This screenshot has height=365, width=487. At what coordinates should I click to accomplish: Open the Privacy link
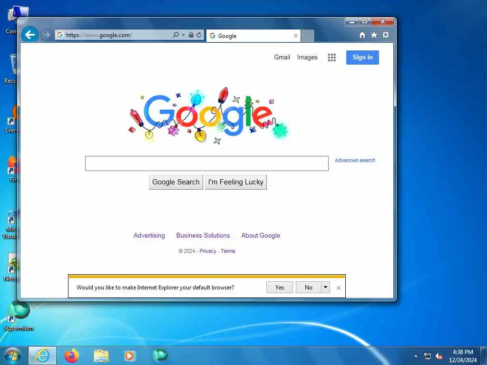(x=208, y=251)
